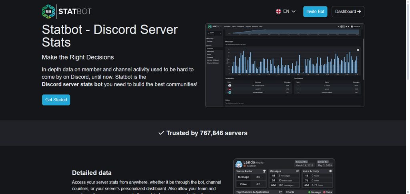This screenshot has width=410, height=194.
Task: Click the 'Created On' badge
Action: (x=301, y=162)
